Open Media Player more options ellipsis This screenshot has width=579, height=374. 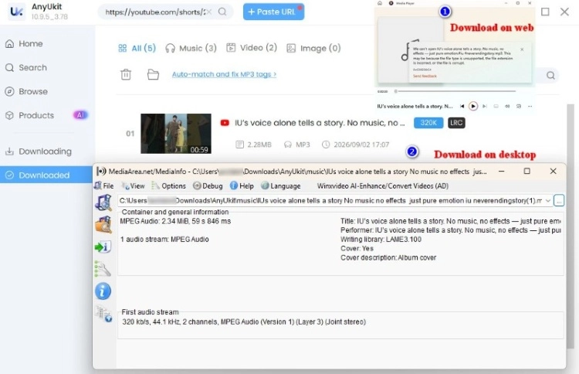pos(530,106)
